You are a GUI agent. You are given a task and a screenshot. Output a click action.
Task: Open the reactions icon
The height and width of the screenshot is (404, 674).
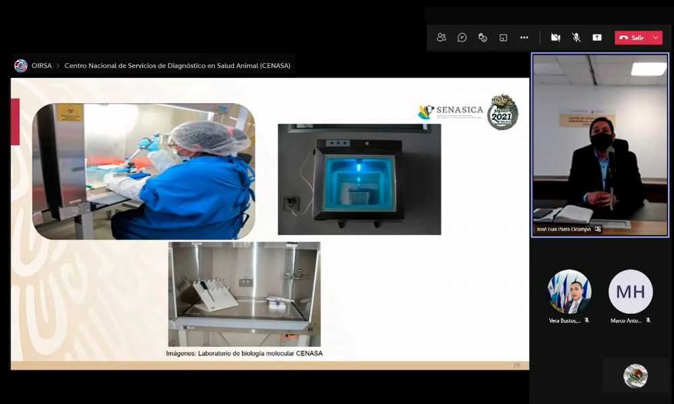tap(483, 38)
